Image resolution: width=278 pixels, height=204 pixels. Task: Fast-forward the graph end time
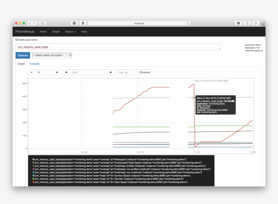pyautogui.click(x=111, y=72)
